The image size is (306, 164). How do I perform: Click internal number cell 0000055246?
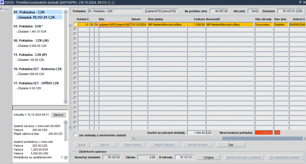point(298,24)
